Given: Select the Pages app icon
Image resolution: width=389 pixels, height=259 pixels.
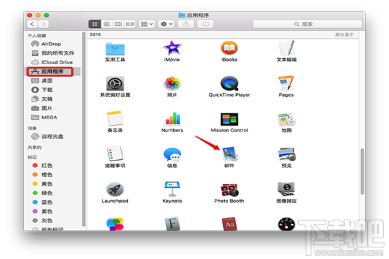Looking at the screenshot, I should 286,83.
